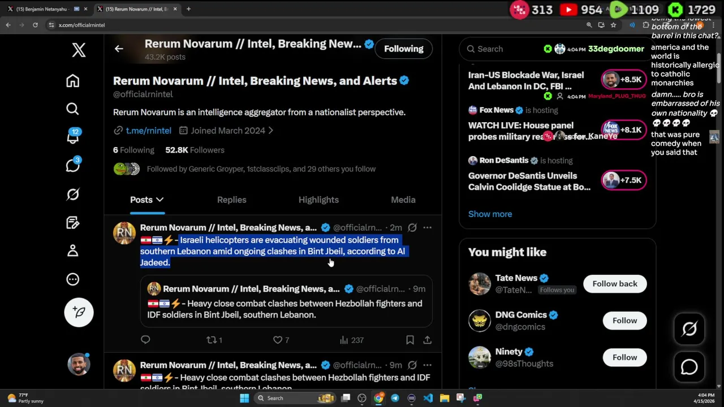Follow back Tate News

point(615,284)
